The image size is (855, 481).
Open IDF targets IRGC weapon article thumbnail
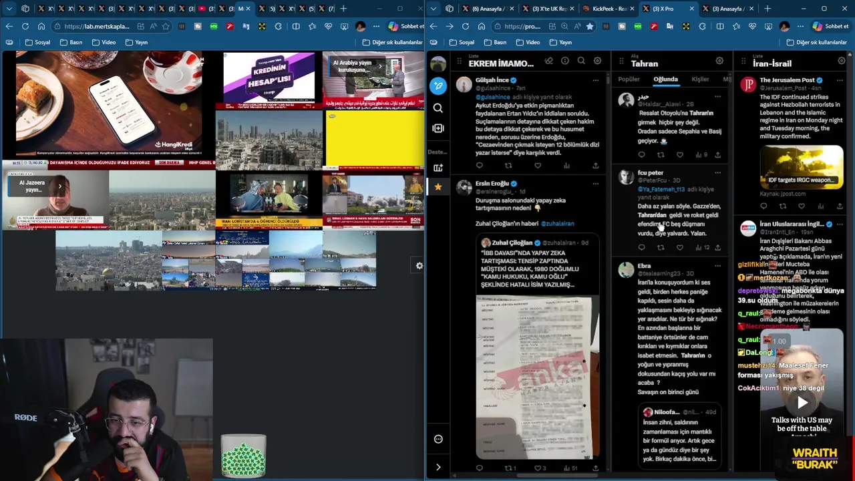coord(801,167)
